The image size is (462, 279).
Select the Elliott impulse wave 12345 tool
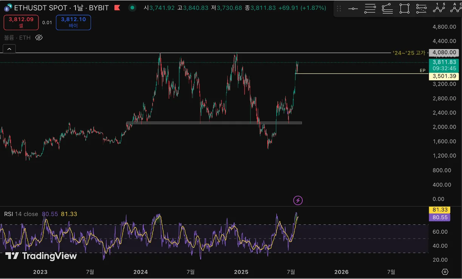(439, 8)
